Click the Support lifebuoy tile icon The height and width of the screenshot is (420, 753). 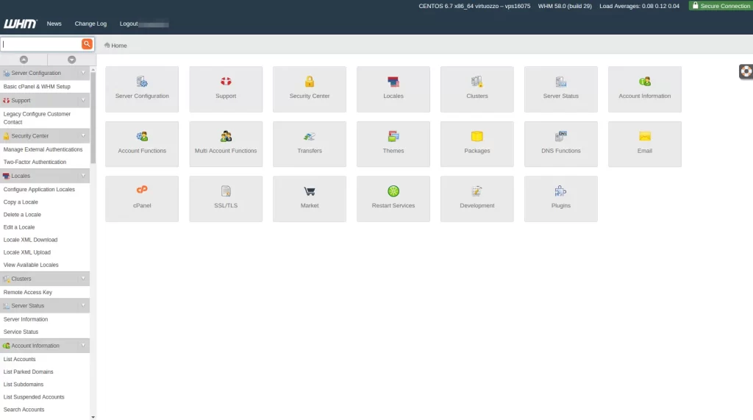[x=226, y=82]
